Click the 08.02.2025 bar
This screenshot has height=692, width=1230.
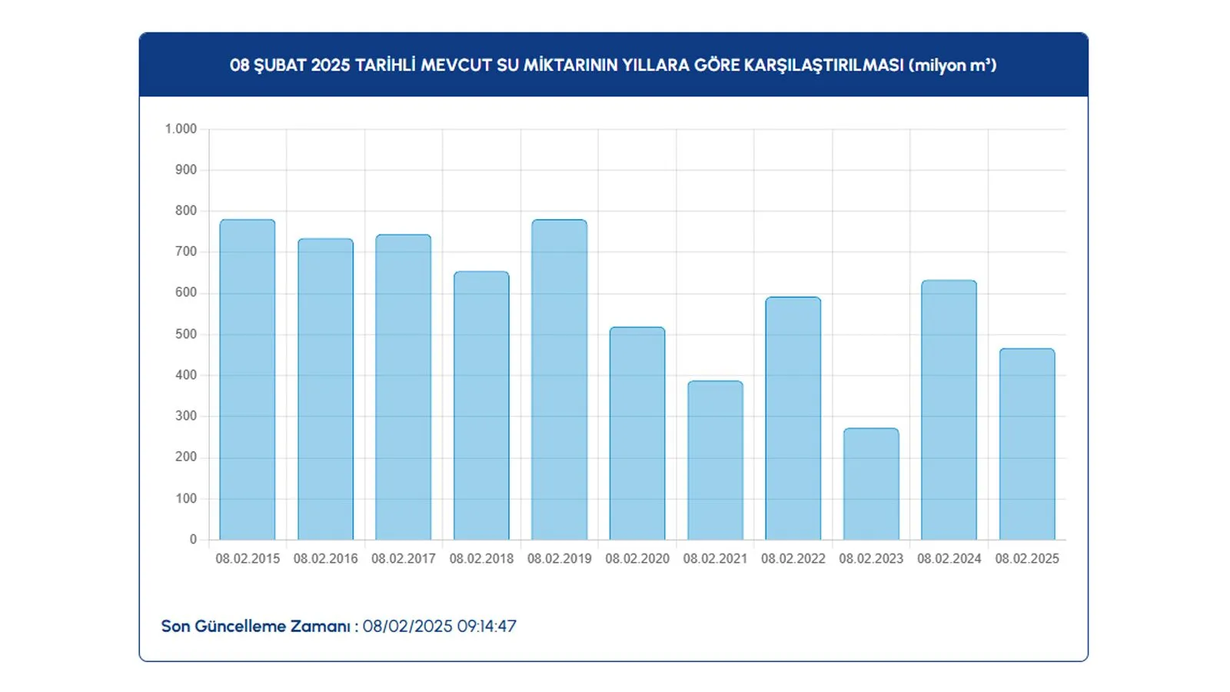[1027, 444]
